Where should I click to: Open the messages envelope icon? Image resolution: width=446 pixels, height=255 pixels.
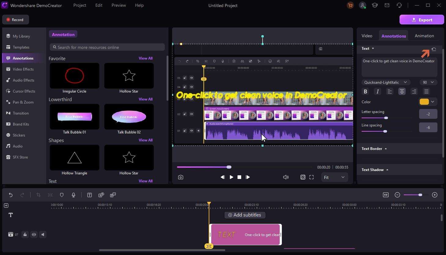pyautogui.click(x=387, y=5)
